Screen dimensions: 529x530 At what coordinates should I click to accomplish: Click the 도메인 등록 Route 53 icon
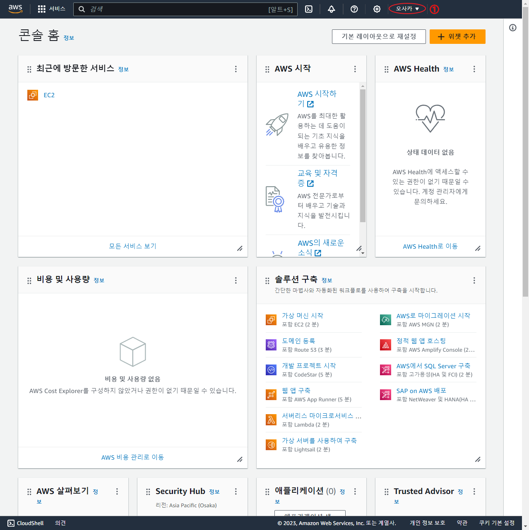click(271, 345)
